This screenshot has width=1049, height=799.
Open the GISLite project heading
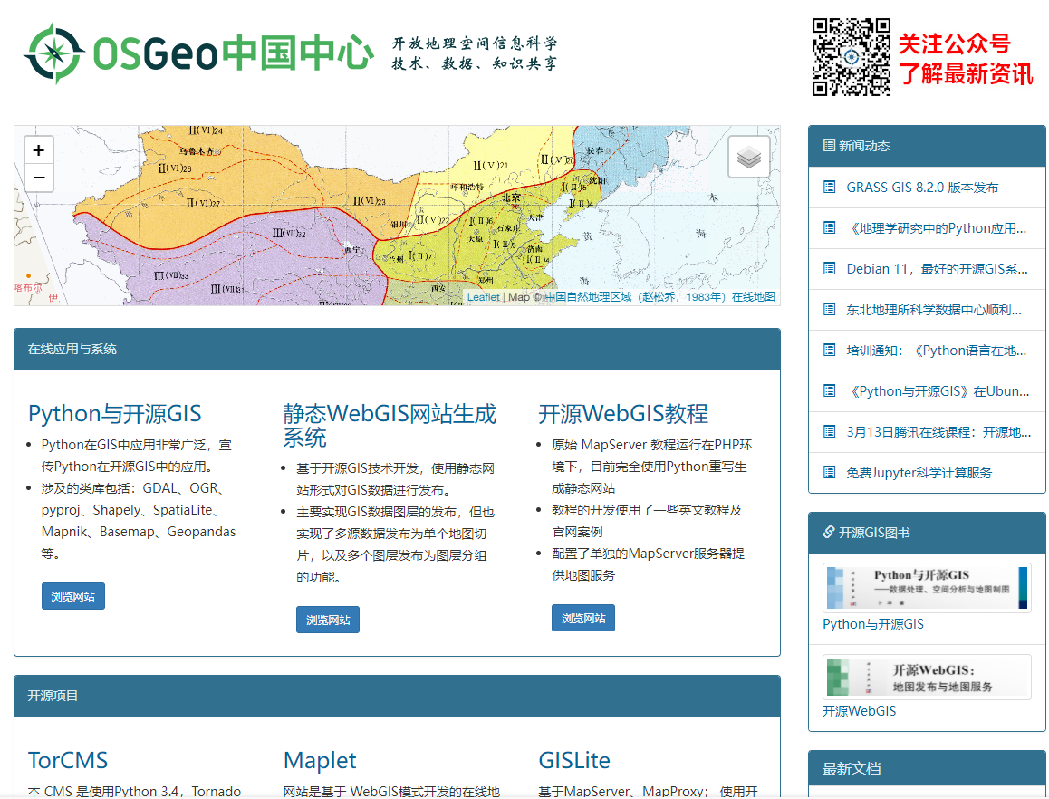coord(574,760)
